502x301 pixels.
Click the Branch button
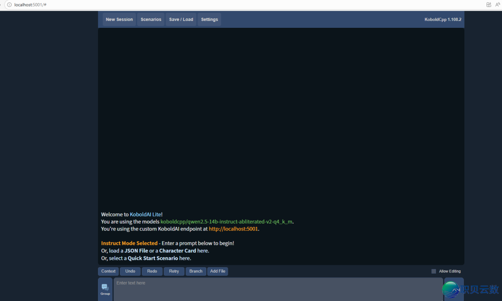point(196,271)
